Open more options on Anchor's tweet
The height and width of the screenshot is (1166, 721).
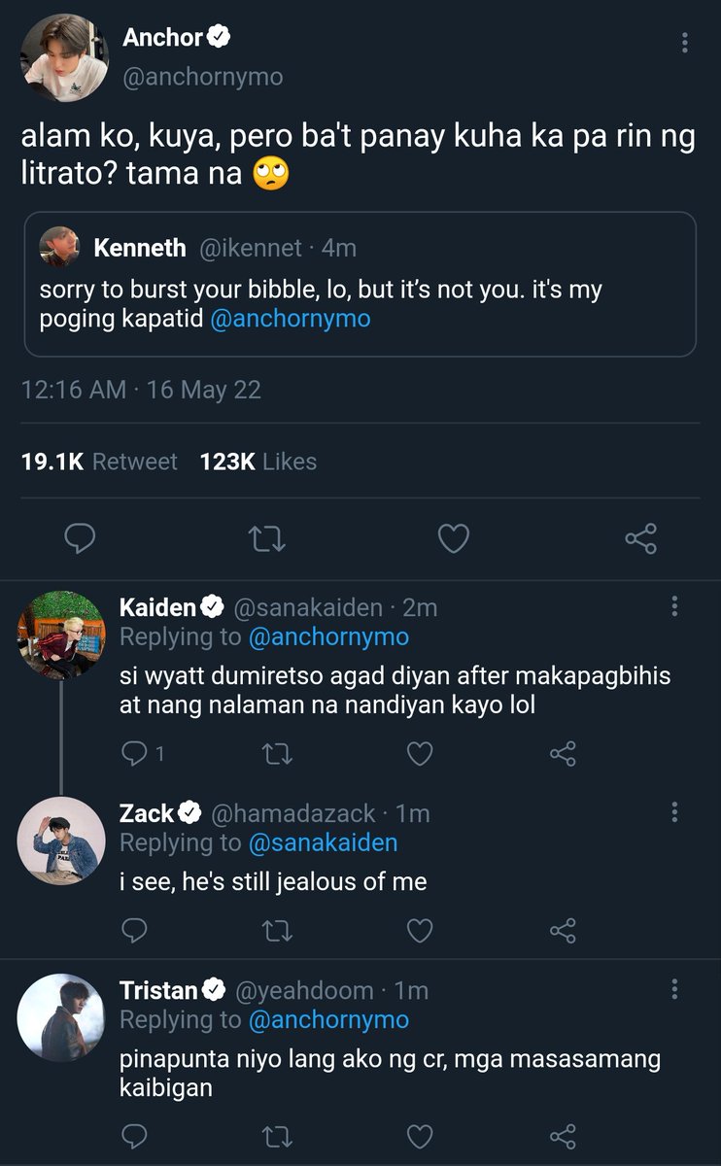pos(685,43)
